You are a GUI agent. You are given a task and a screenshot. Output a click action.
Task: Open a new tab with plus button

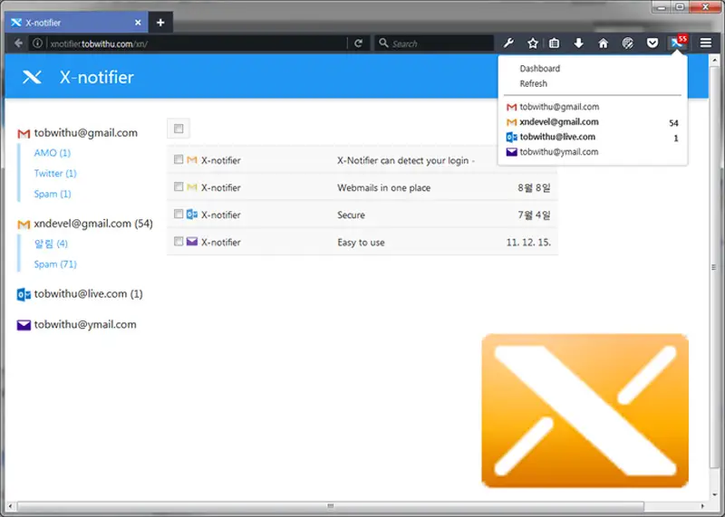(160, 22)
